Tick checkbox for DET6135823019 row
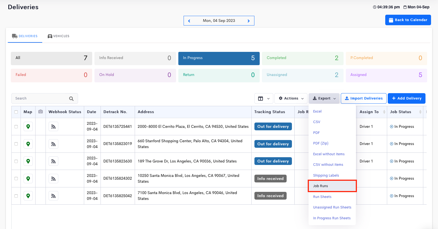 (16, 144)
